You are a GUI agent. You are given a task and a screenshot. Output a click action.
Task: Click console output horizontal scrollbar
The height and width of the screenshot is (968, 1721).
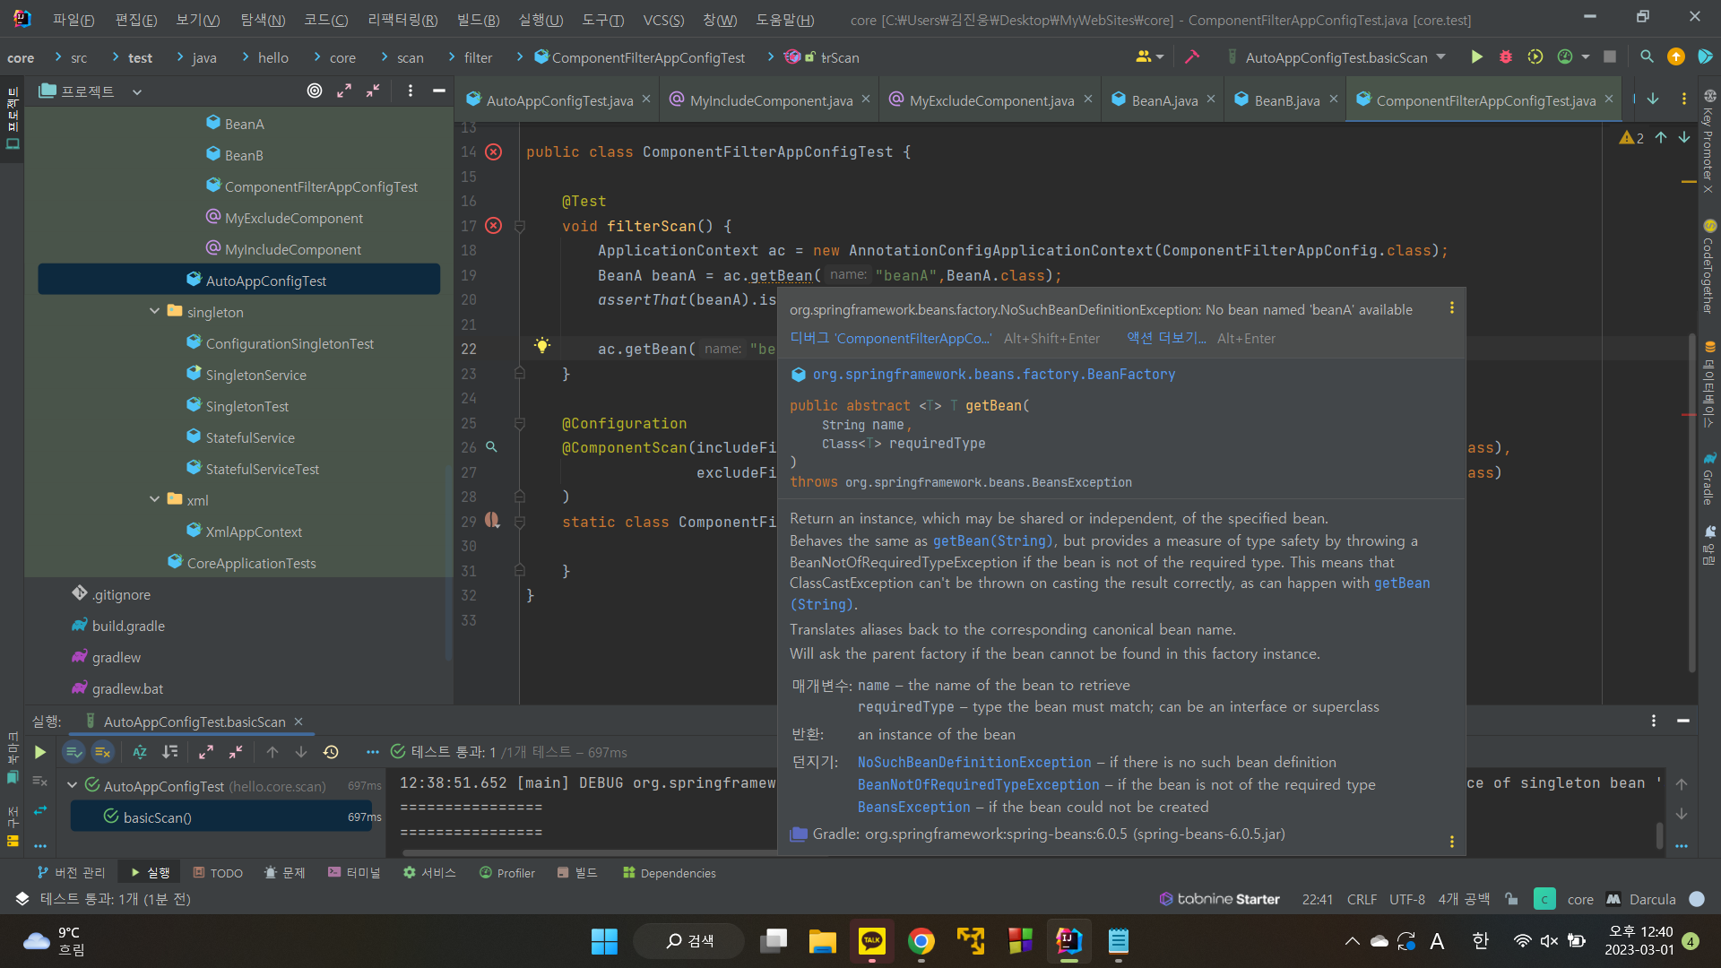[590, 852]
